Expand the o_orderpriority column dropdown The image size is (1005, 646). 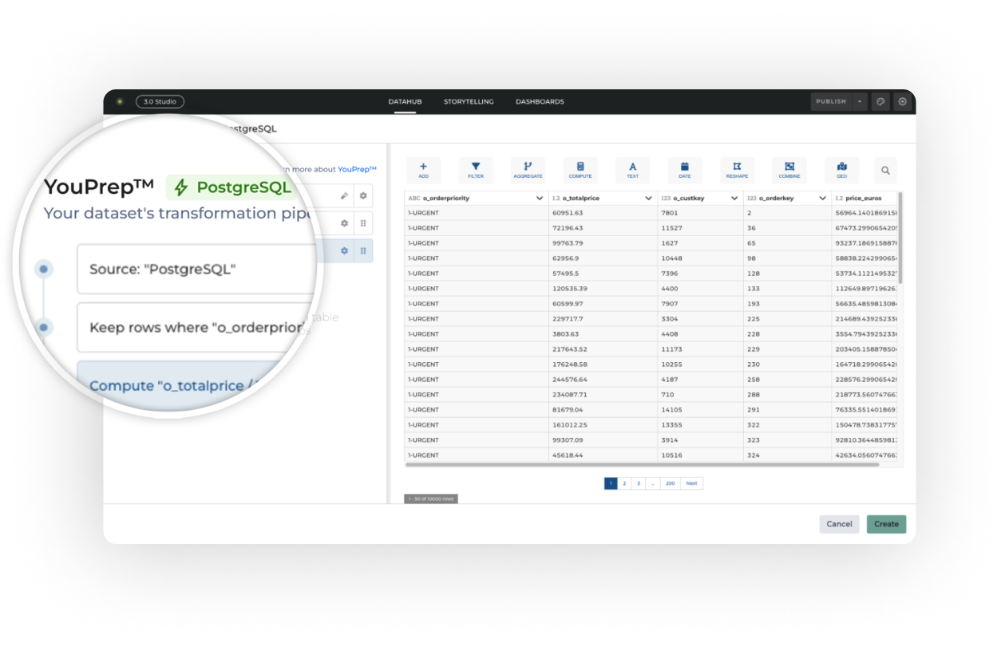[x=540, y=198]
